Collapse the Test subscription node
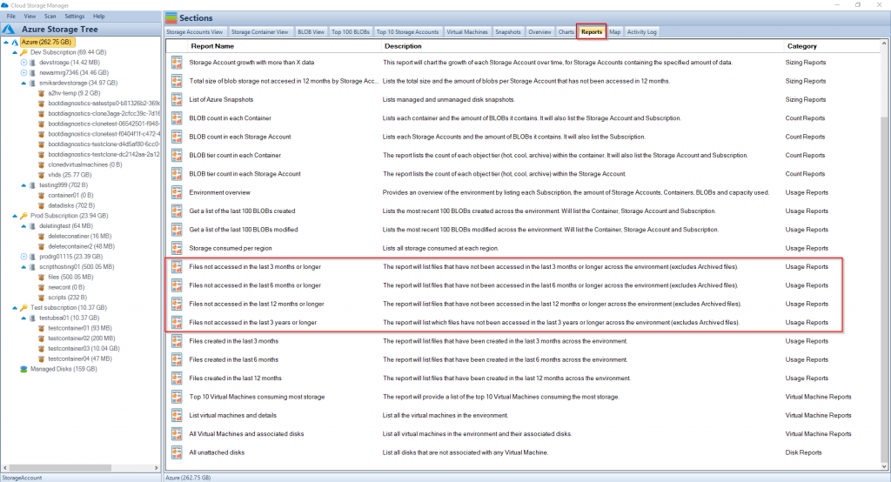The image size is (891, 482). point(15,308)
